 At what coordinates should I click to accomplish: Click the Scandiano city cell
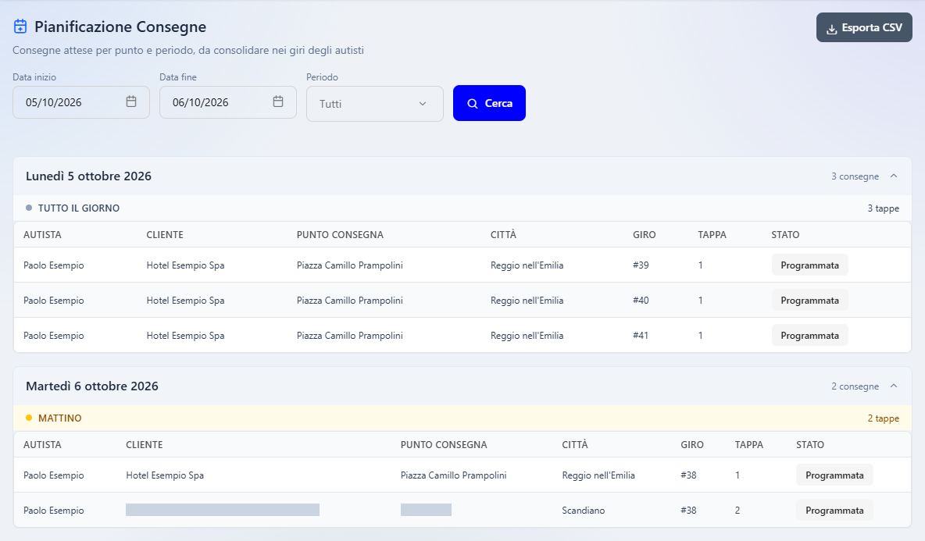click(584, 511)
